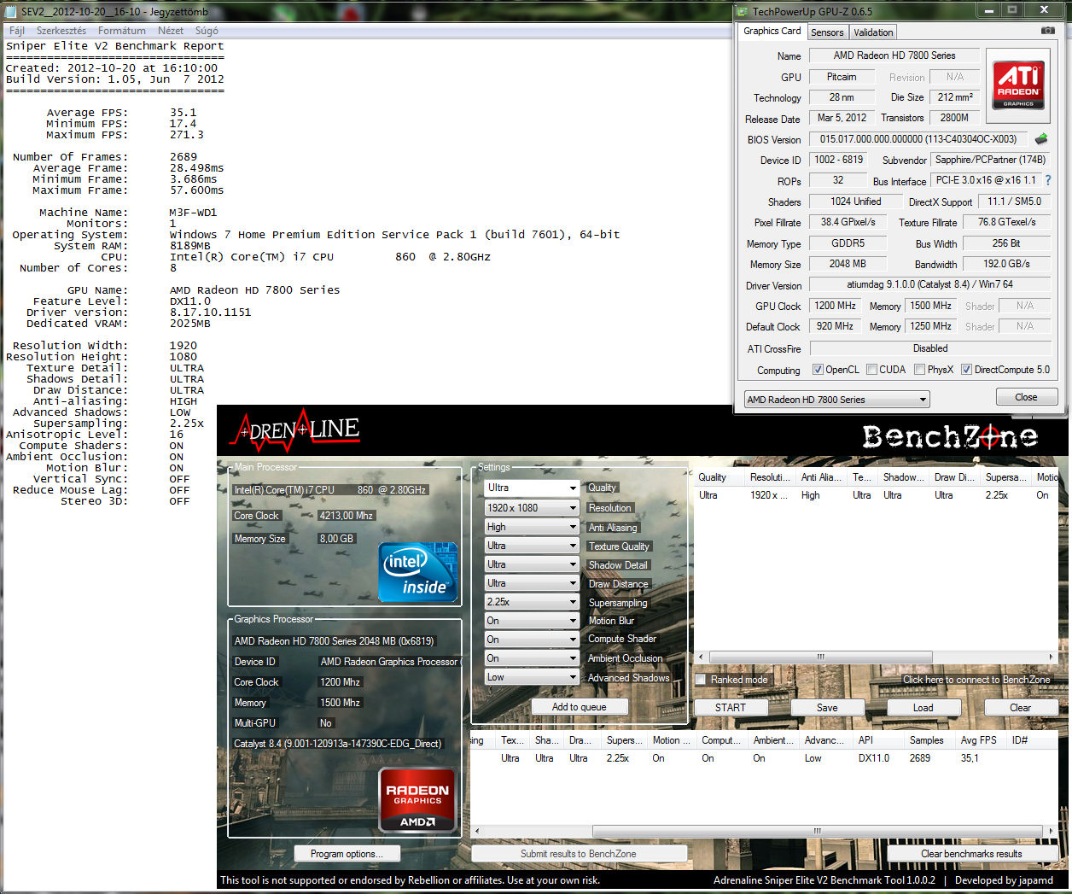Click the ATI Radeon logo in GPU-Z

click(x=1018, y=85)
